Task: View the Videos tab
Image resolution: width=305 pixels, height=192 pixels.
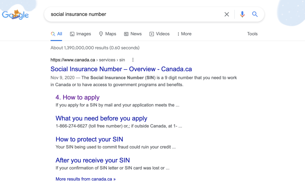Action: pos(160,34)
